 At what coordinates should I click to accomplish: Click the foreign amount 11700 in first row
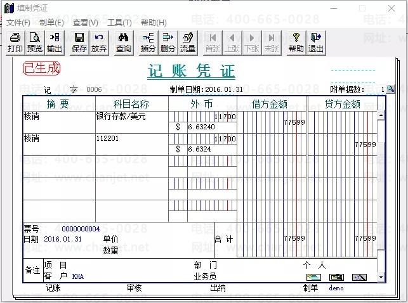coord(225,117)
